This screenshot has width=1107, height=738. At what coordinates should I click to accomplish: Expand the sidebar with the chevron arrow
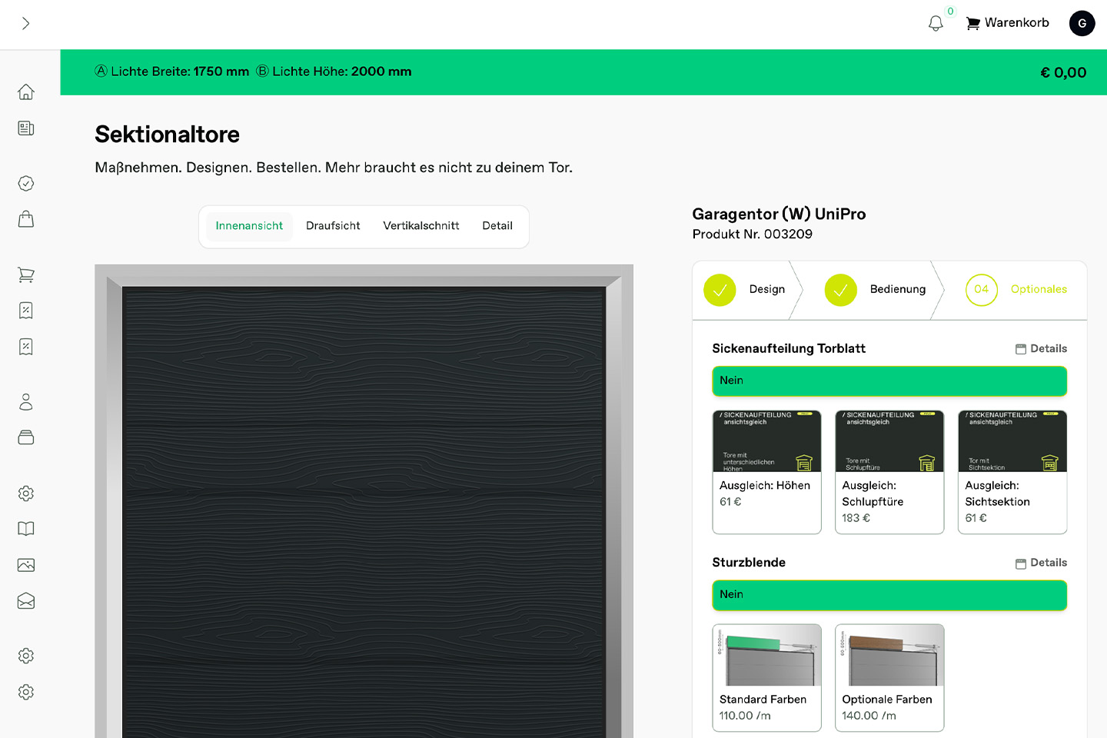pyautogui.click(x=25, y=24)
